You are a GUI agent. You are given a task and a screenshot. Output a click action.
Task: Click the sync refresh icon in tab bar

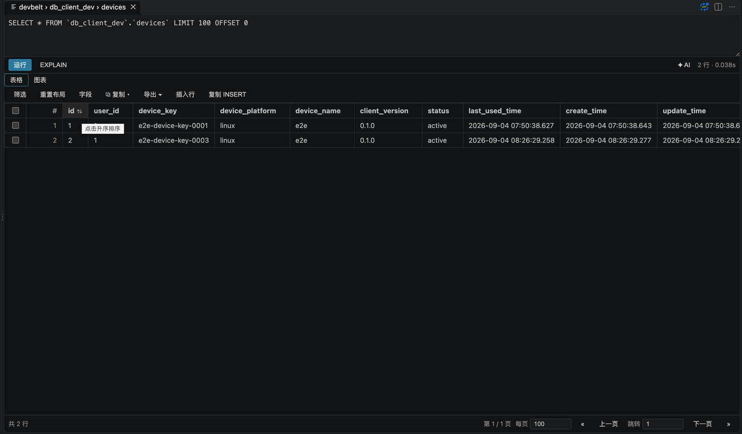(704, 7)
